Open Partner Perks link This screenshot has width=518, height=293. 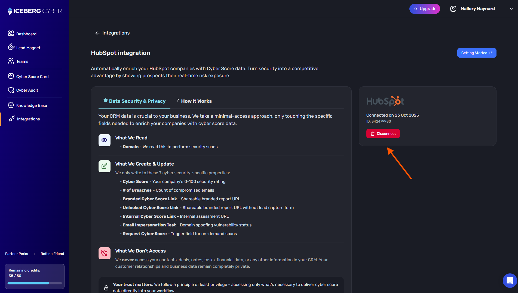pos(17,254)
